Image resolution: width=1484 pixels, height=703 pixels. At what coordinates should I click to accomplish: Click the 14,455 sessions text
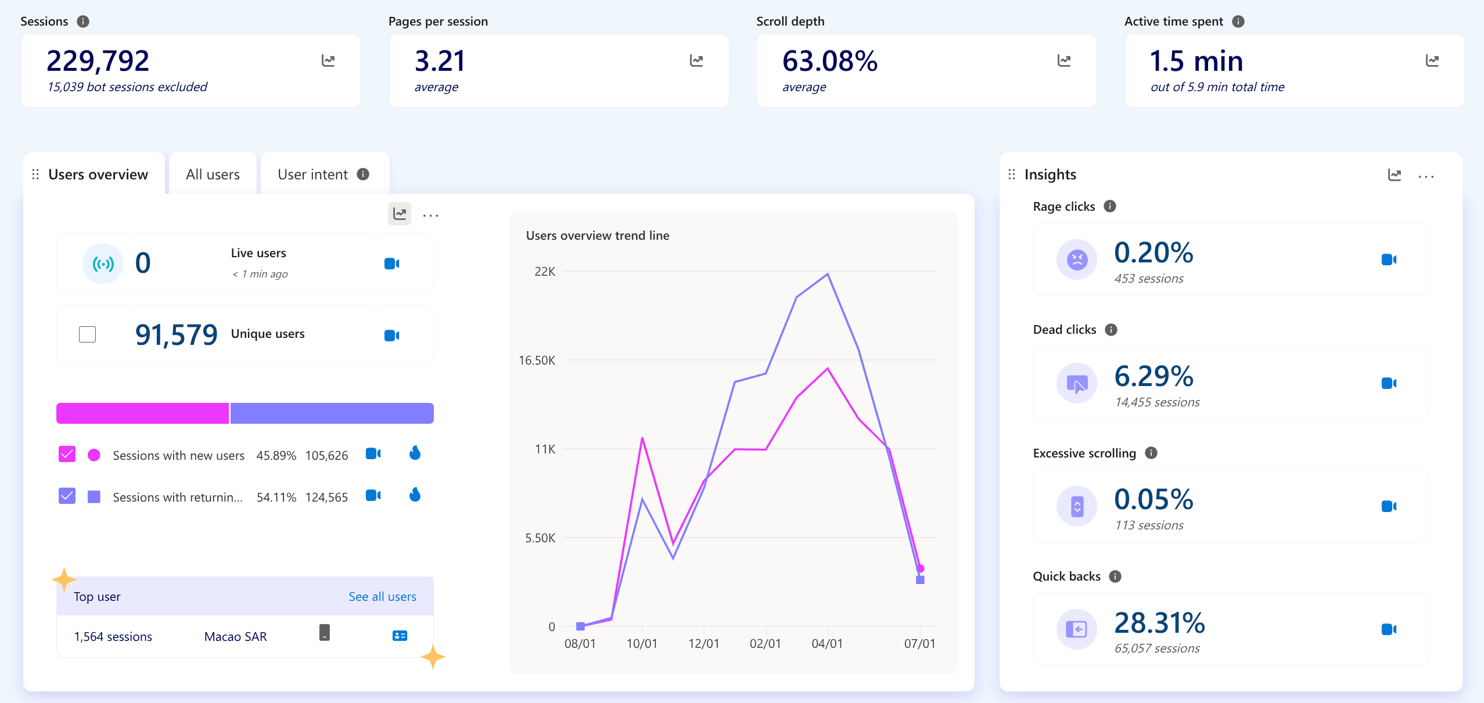point(1157,402)
